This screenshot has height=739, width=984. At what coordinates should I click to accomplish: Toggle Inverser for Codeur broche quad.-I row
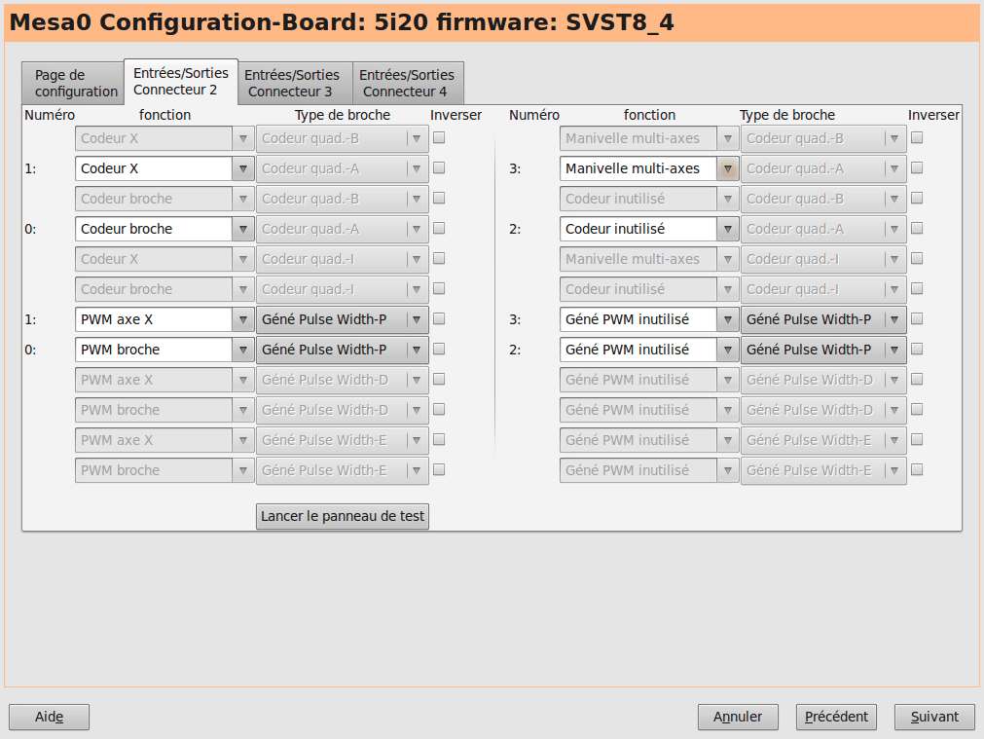coord(439,288)
